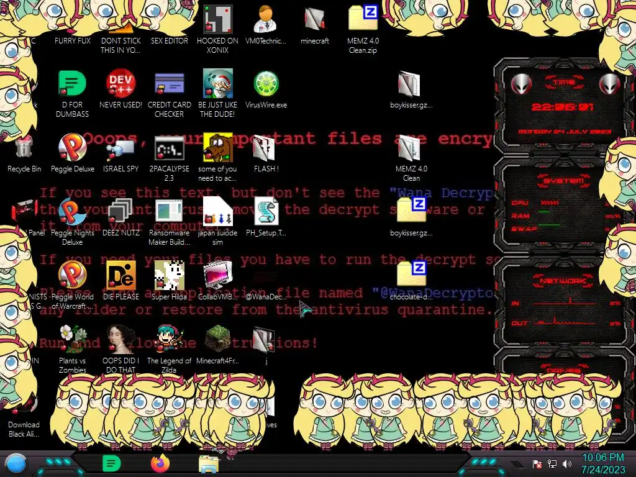This screenshot has width=636, height=477.
Task: Select PH_Setup.T... script file
Action: pos(266,217)
